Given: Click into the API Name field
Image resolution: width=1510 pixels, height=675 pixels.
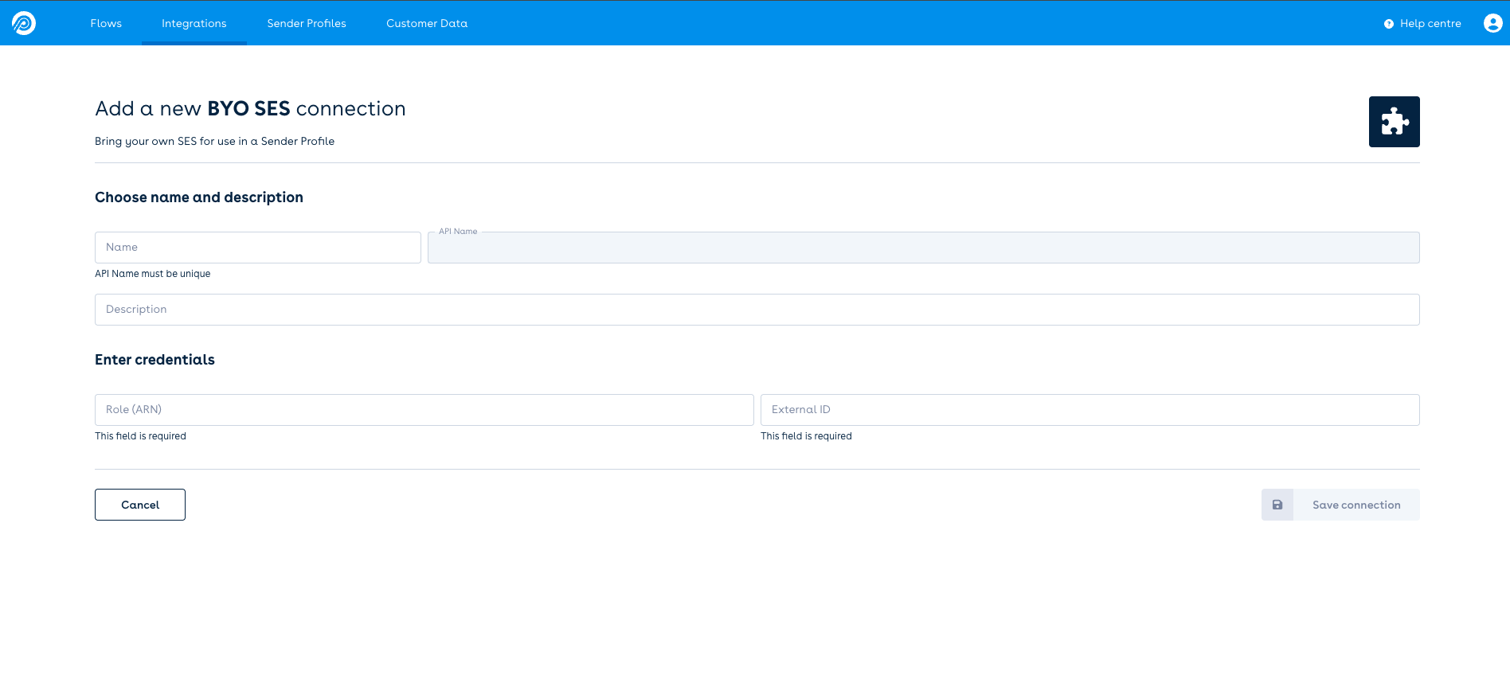Looking at the screenshot, I should 923,248.
